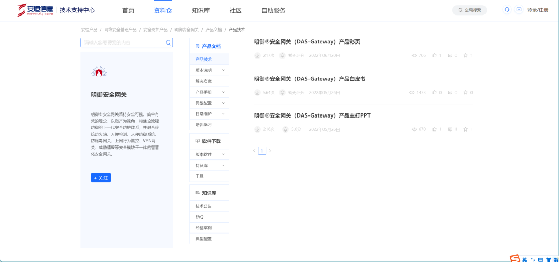
Task: Click the Sogou input method S icon
Action: click(x=514, y=259)
